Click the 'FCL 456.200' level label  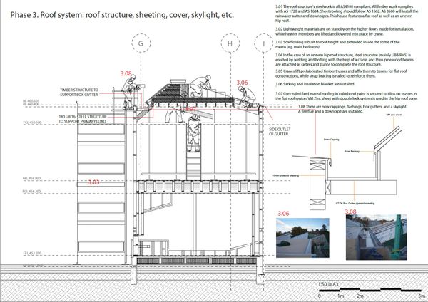31,192
